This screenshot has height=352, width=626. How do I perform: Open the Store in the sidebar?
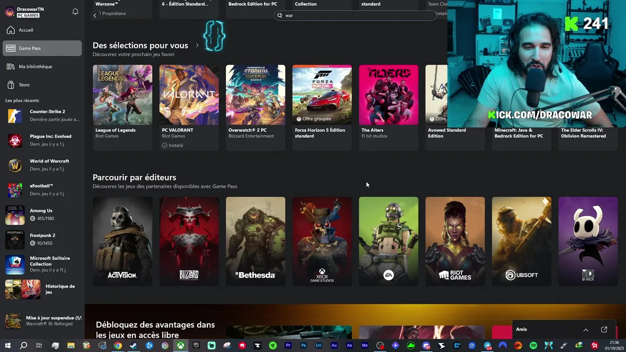click(x=42, y=85)
